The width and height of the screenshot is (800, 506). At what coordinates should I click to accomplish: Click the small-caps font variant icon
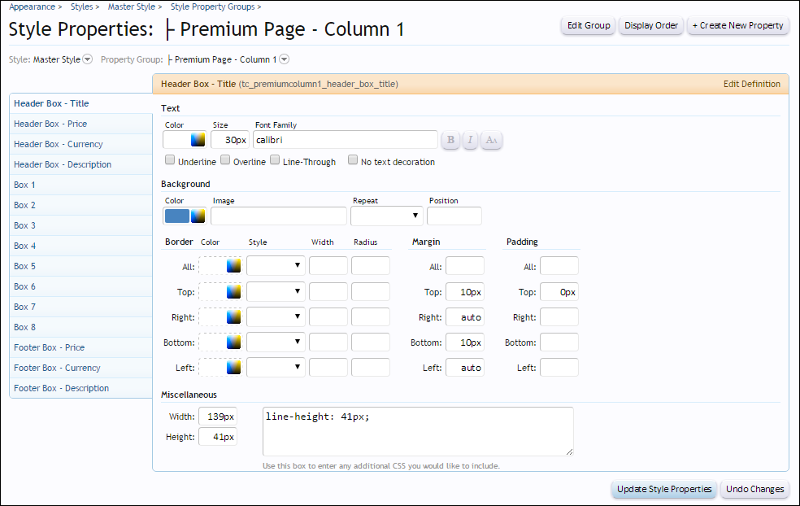pyautogui.click(x=491, y=140)
